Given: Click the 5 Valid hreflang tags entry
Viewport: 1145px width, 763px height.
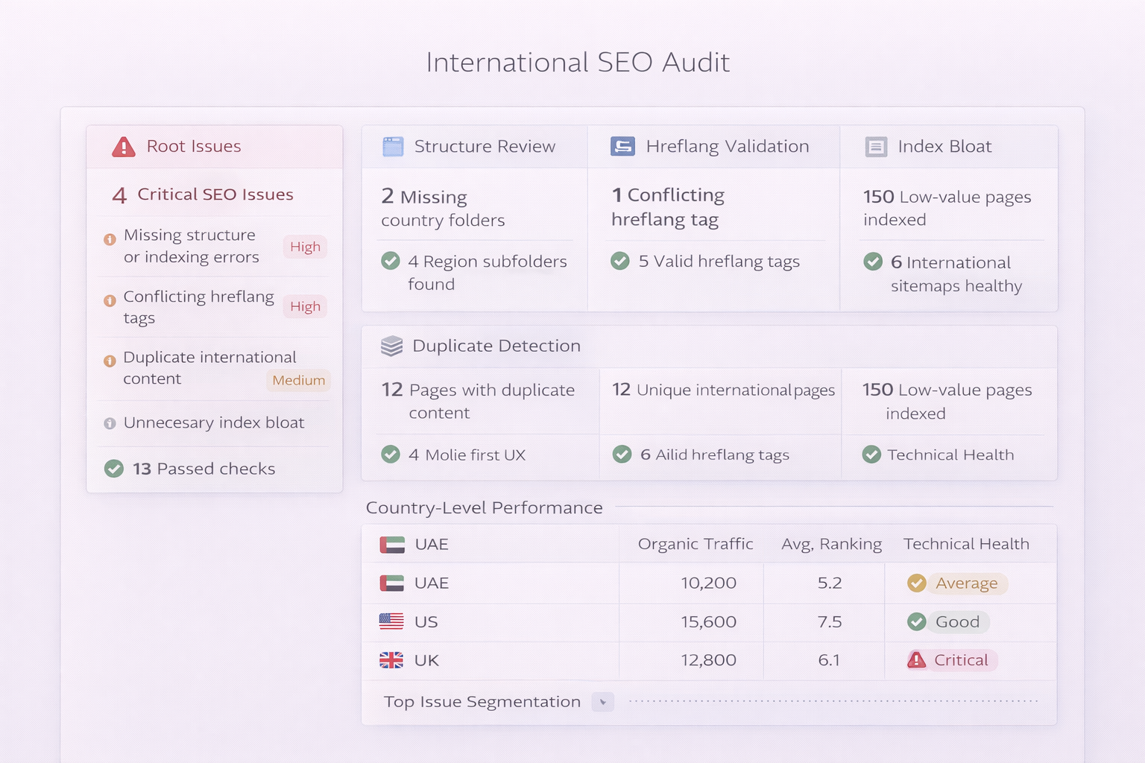Looking at the screenshot, I should pos(707,262).
